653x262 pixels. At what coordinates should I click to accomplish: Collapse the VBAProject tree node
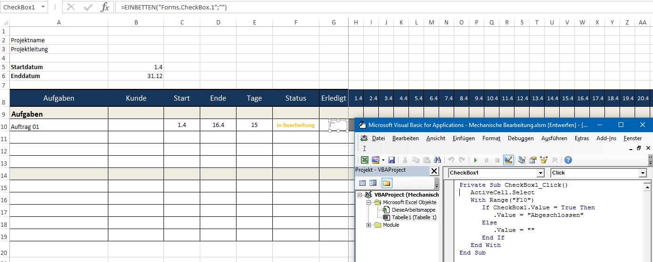[x=360, y=195]
